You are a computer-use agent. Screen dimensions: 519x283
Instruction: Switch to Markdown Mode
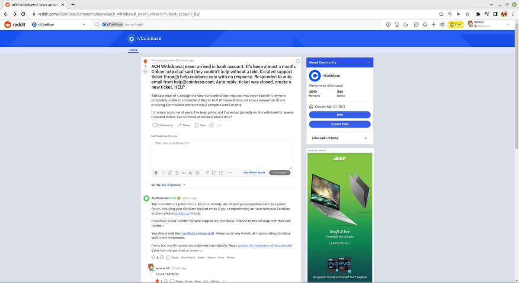(254, 172)
